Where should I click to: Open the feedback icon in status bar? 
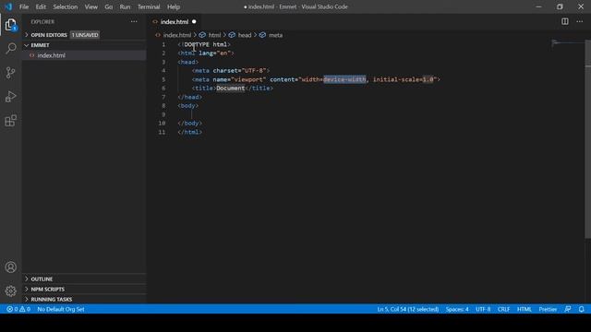[x=568, y=309]
